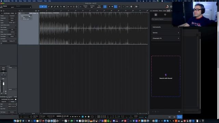Toggle the Loop button in transport
The image size is (219, 123).
point(92,117)
